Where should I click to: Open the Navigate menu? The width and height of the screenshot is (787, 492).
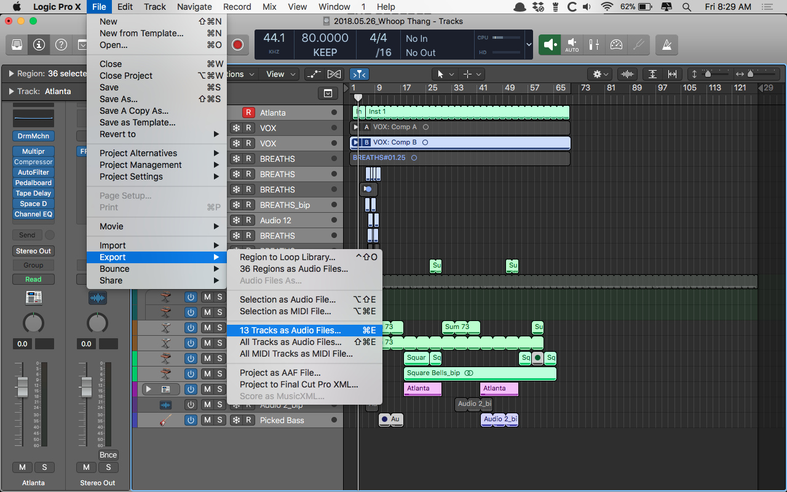click(194, 7)
